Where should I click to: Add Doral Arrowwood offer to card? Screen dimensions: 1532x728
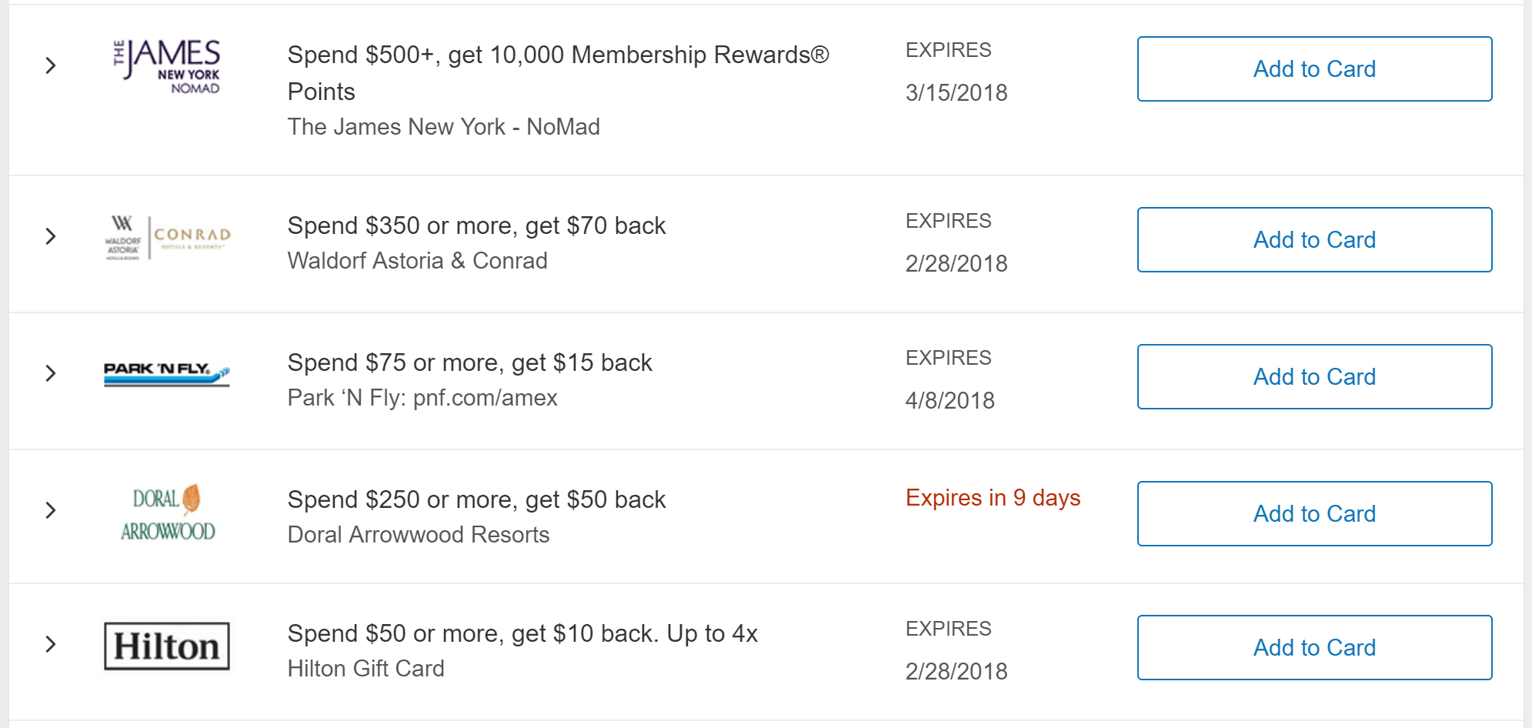(x=1314, y=514)
